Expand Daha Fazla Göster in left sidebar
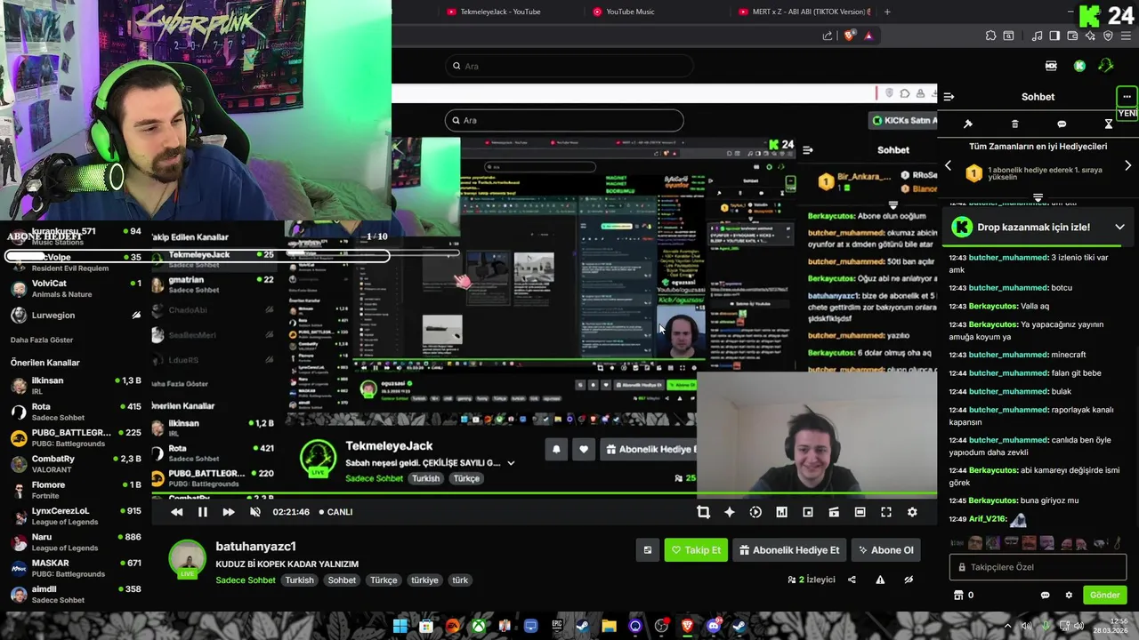Viewport: 1139px width, 640px height. (x=42, y=340)
